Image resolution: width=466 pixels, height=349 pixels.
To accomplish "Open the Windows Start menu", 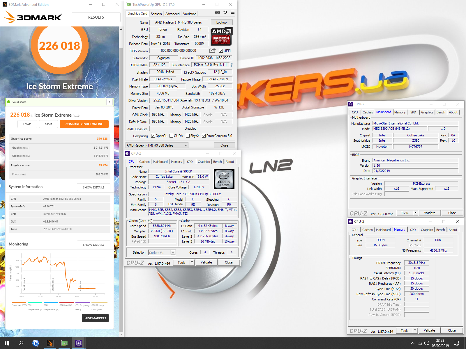I will pyautogui.click(x=7, y=343).
